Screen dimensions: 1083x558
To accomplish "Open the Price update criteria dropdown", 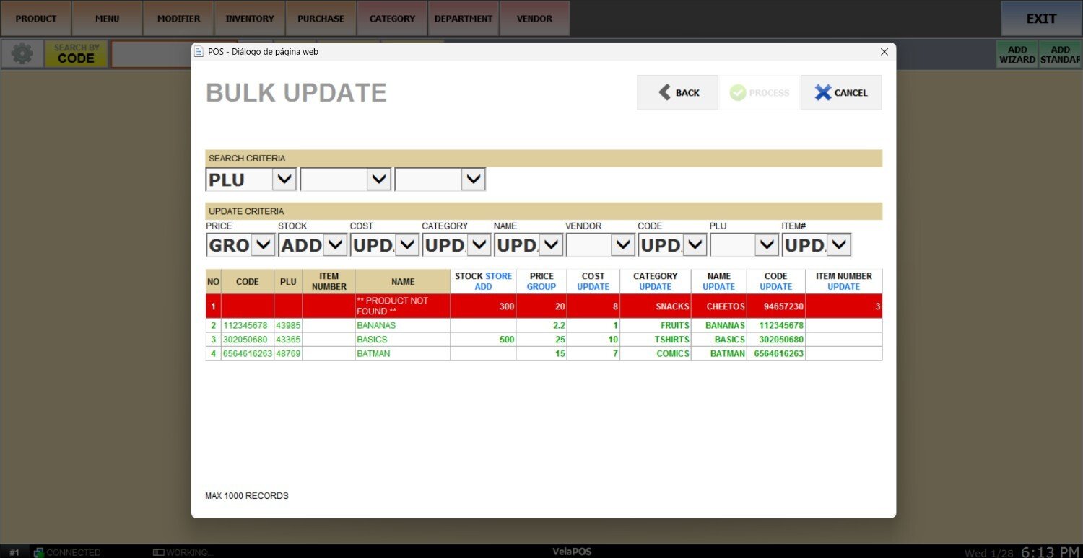I will coord(263,245).
